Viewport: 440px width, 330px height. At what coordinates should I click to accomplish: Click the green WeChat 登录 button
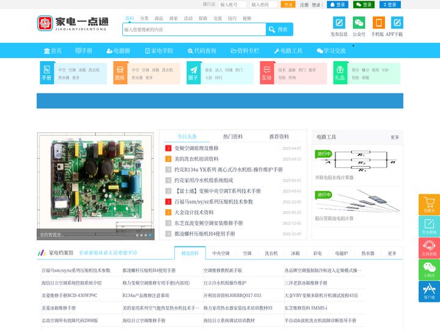point(364,4)
